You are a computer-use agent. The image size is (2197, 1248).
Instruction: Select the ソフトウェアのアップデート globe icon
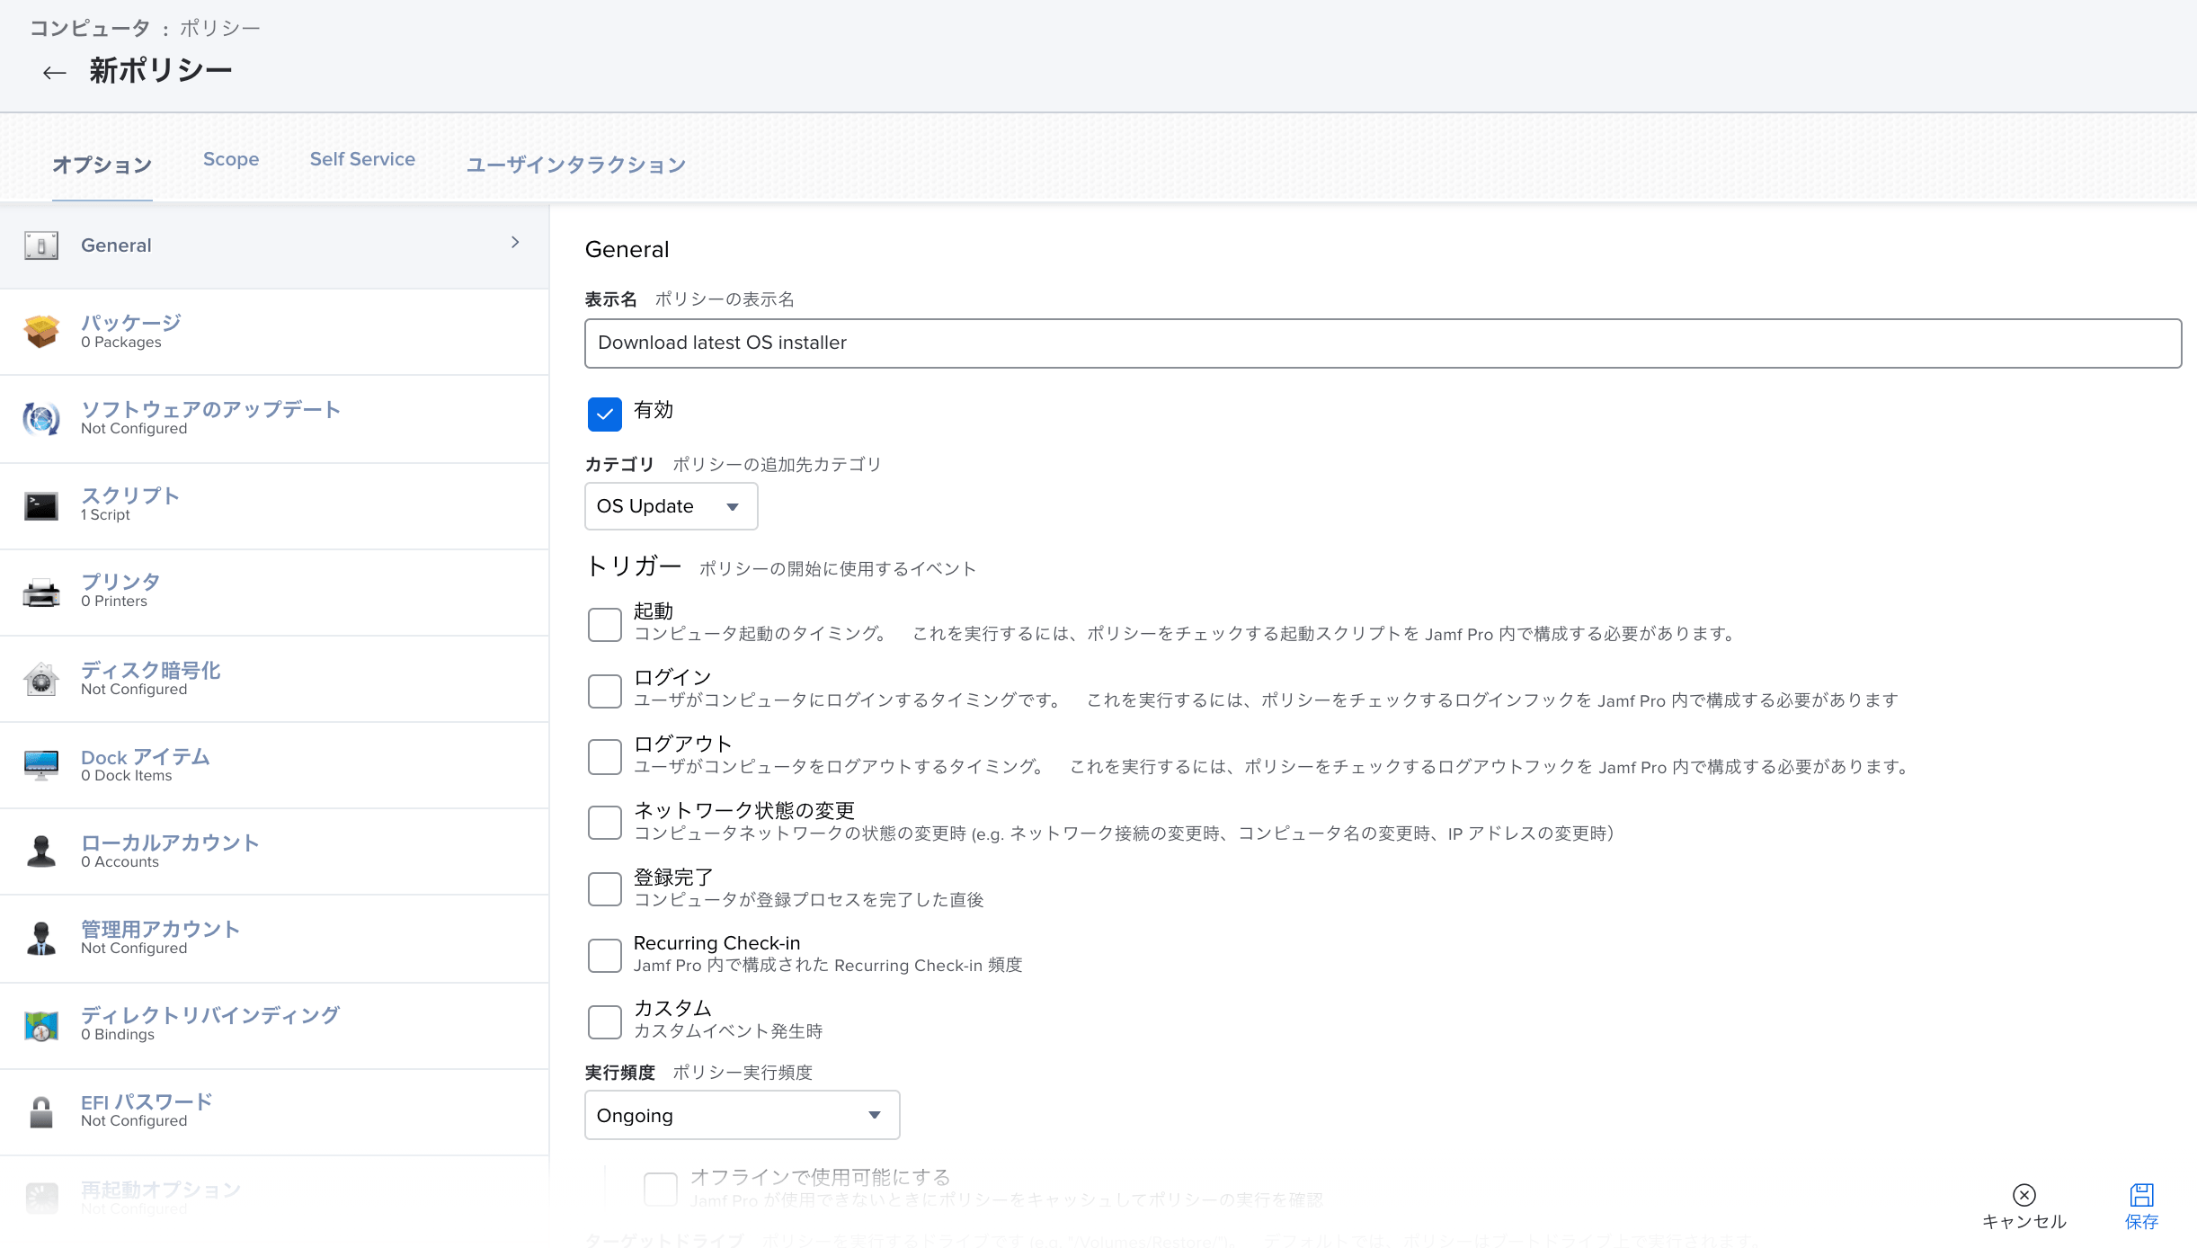click(x=41, y=418)
